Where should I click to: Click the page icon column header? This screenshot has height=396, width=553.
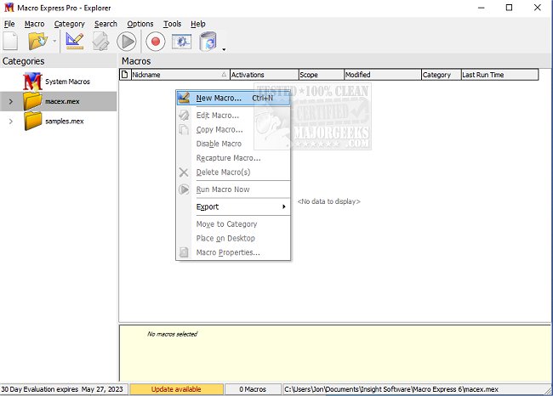coord(125,75)
